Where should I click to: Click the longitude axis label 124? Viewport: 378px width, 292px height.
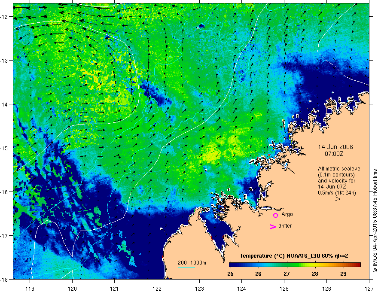pos(241,289)
